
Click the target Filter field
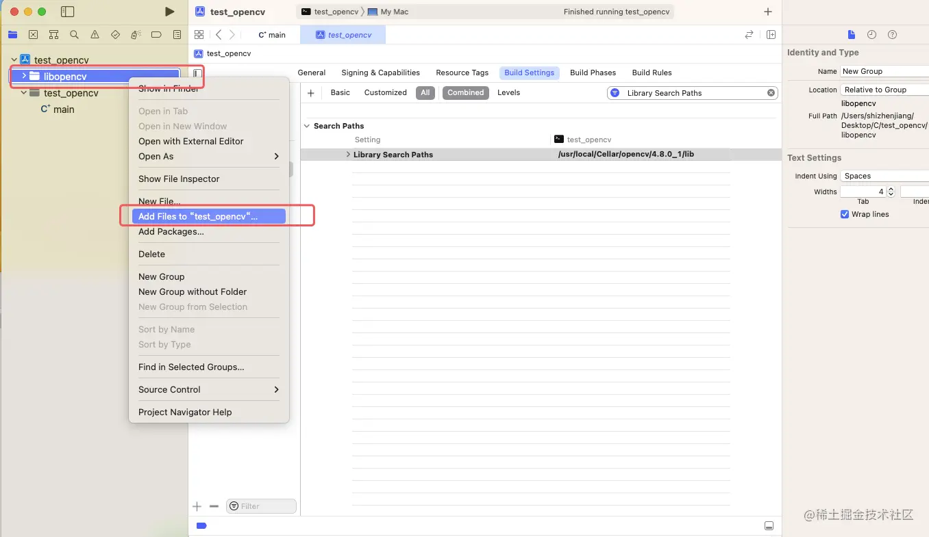point(261,506)
